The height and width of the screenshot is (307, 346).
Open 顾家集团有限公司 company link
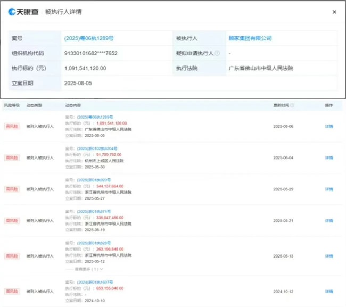click(x=250, y=38)
